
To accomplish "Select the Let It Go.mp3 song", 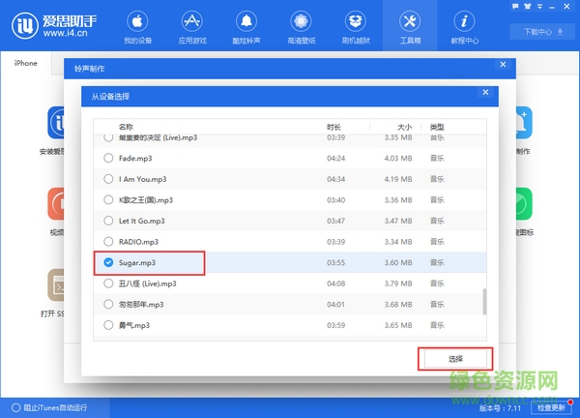I will click(x=108, y=221).
